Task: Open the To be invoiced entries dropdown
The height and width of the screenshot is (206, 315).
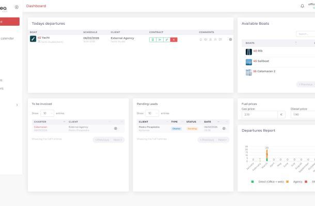Action: 47,113
